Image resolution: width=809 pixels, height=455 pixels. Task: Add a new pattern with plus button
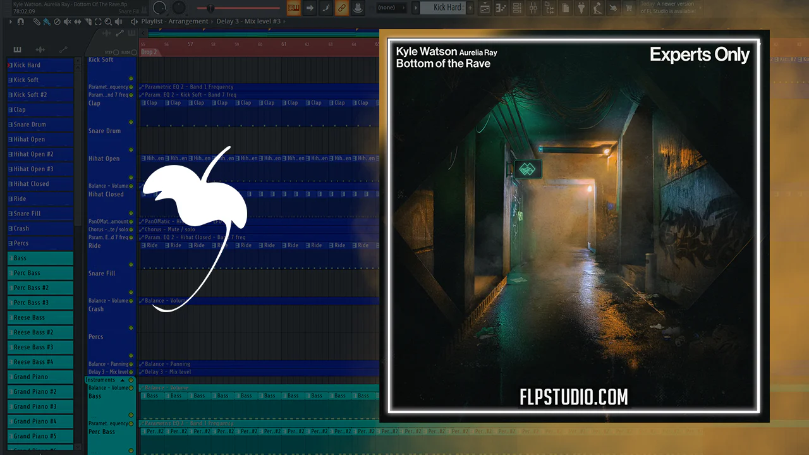[x=470, y=8]
